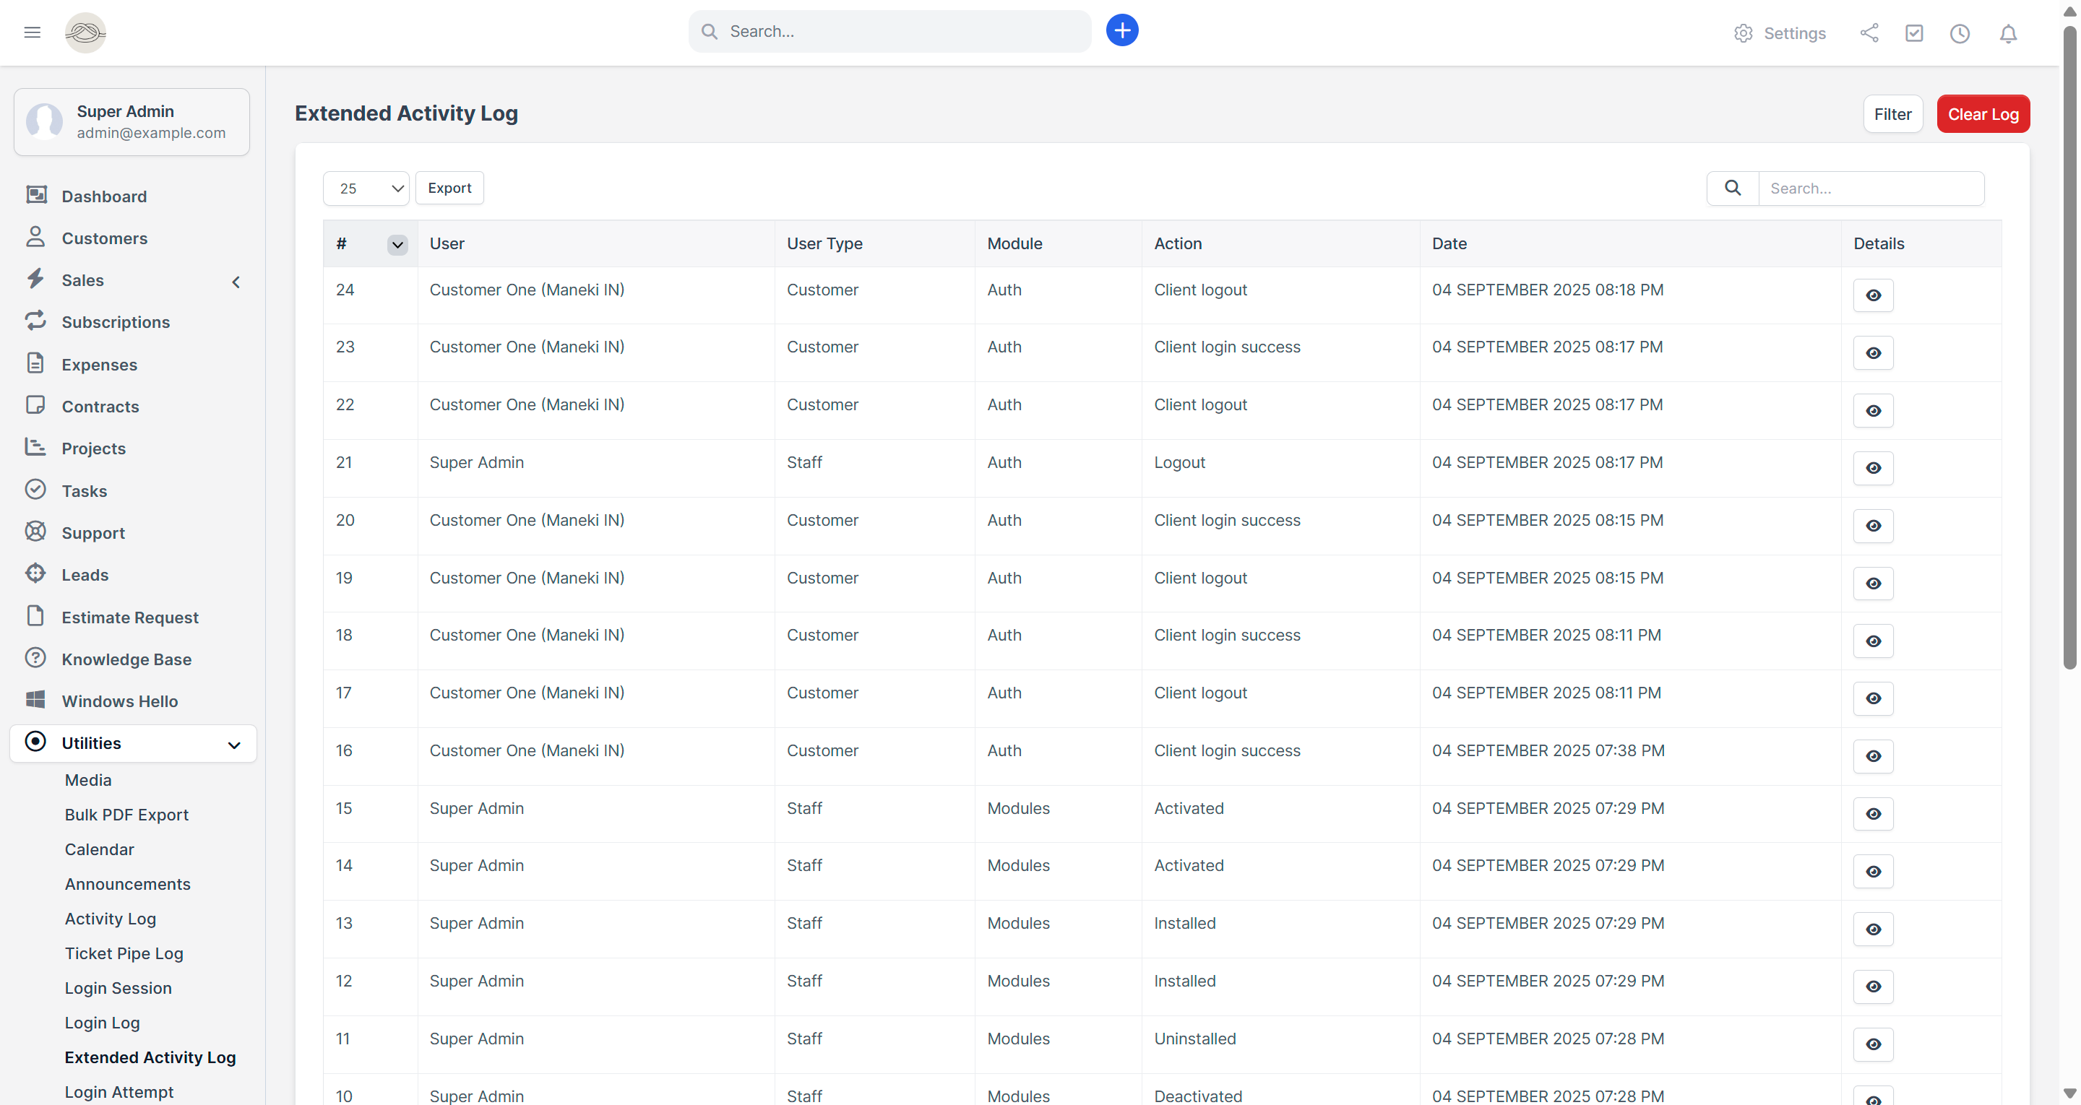Click the share icon in top bar
Image resolution: width=2081 pixels, height=1105 pixels.
point(1869,33)
